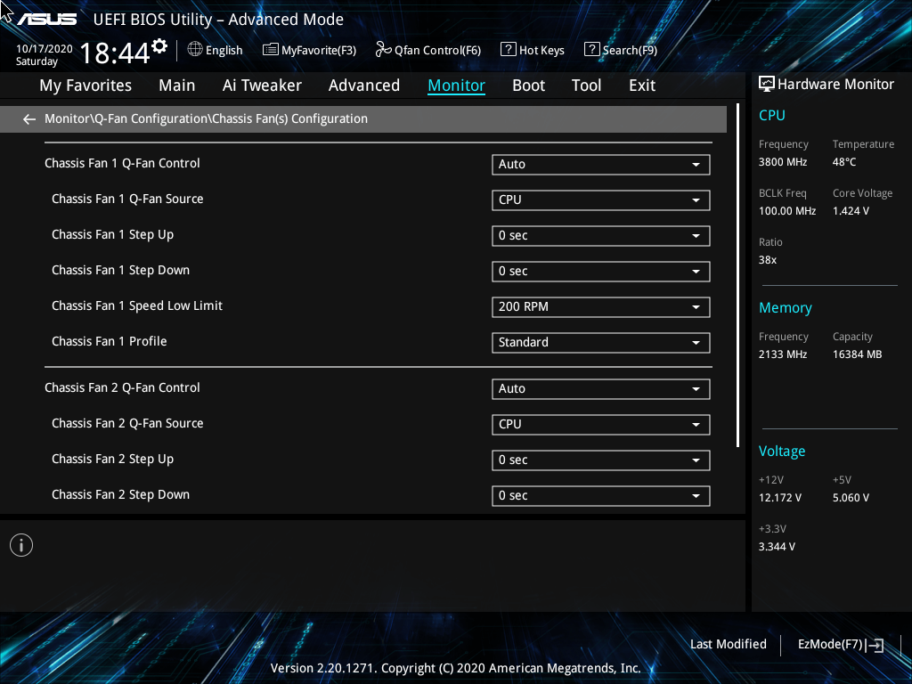Open Chassis Fan 2 Step Down dropdown

pyautogui.click(x=600, y=495)
